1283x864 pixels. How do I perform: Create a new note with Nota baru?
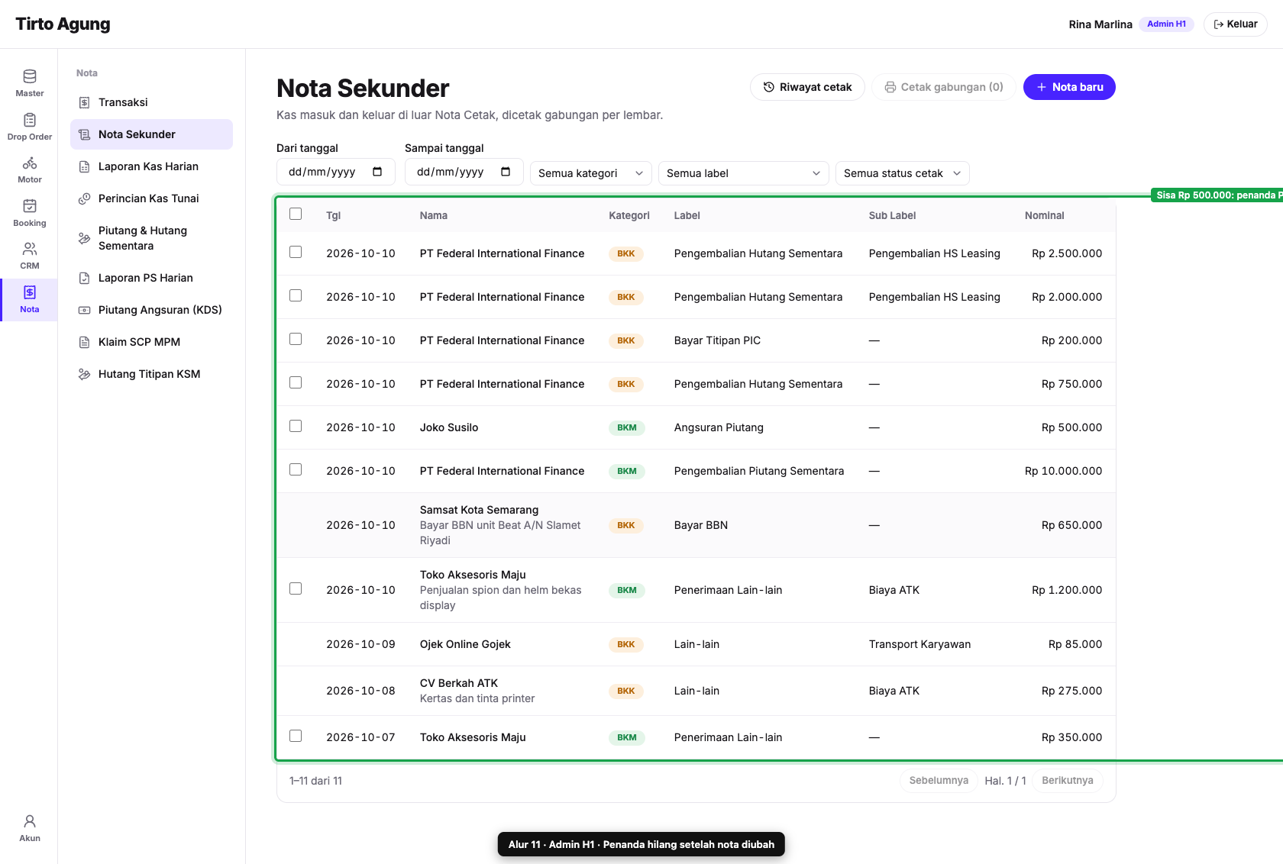click(1069, 87)
